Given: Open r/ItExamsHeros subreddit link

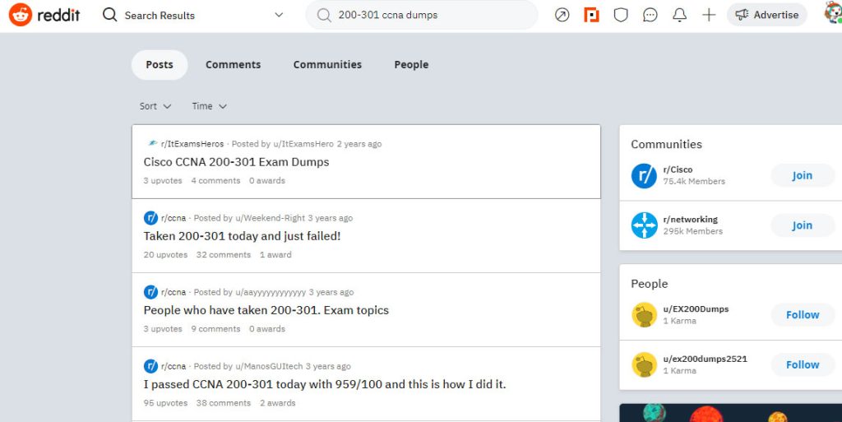Looking at the screenshot, I should pos(192,144).
